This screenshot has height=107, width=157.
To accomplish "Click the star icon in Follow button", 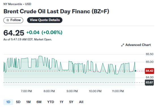I will pyautogui.click(x=8, y=20).
